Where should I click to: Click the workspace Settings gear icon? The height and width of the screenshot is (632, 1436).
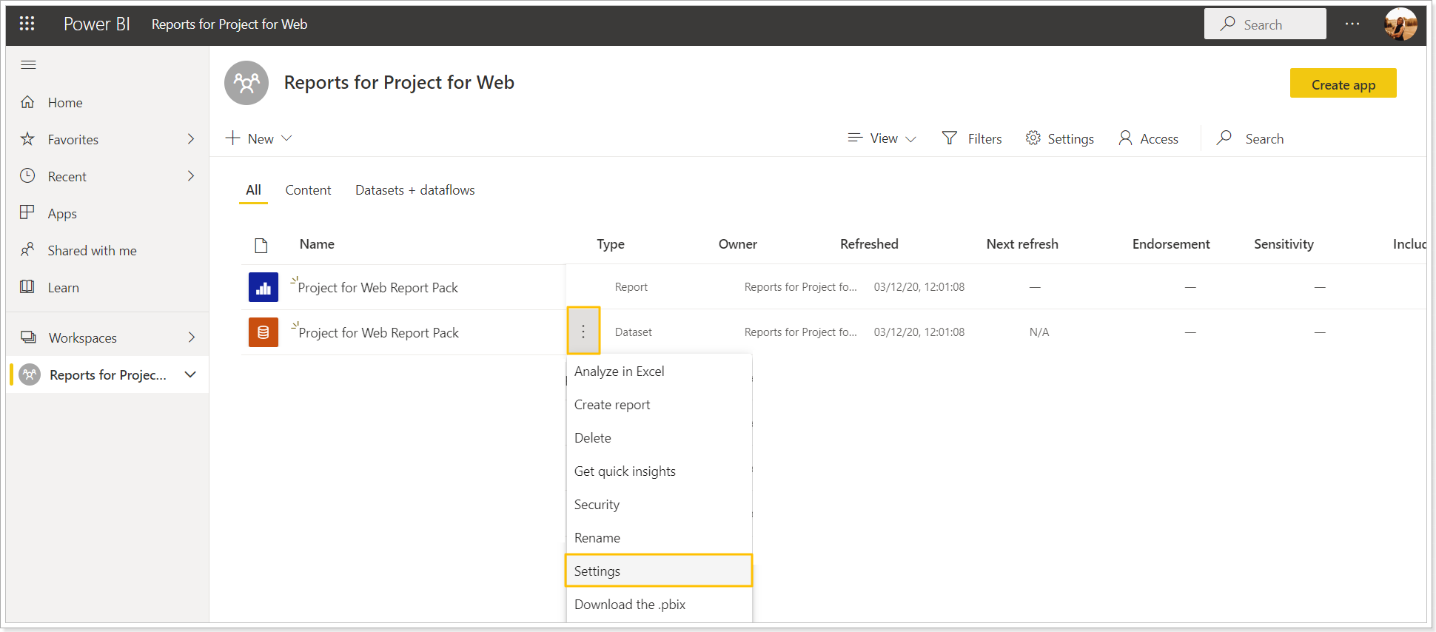1033,138
